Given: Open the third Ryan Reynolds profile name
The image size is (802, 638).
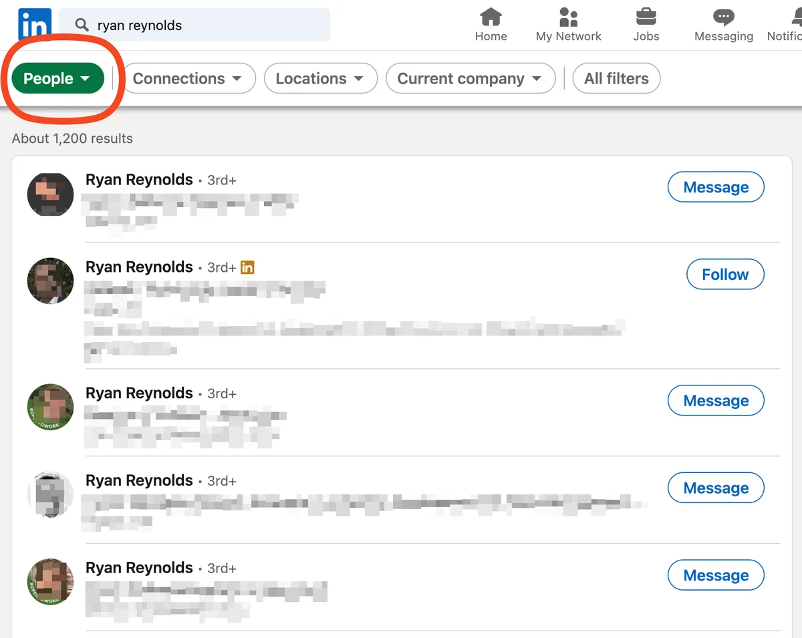Looking at the screenshot, I should pos(139,393).
